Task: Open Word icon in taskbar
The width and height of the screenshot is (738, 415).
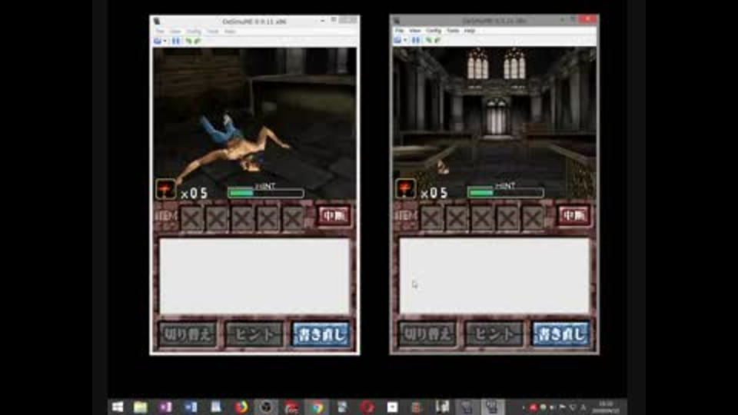Action: pos(191,407)
